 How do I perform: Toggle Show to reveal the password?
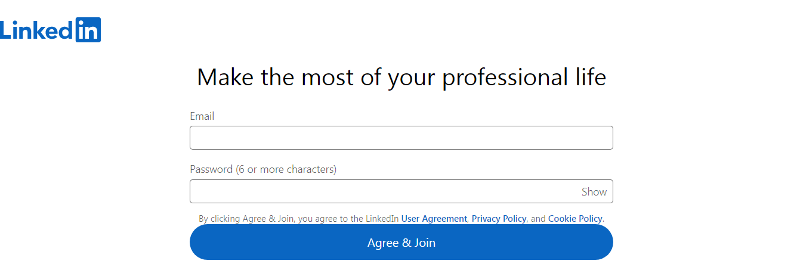coord(594,192)
